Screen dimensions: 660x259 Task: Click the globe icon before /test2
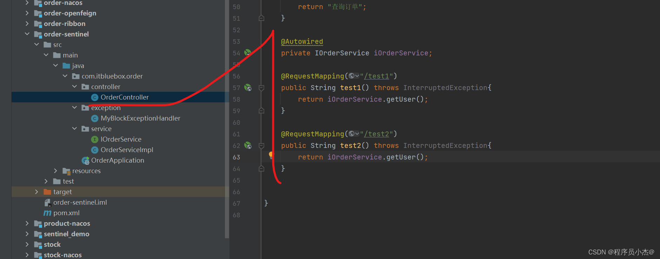point(352,134)
